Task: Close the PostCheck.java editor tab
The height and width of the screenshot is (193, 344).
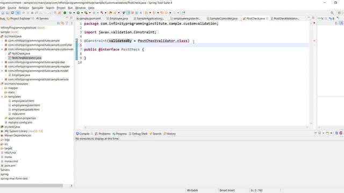Action: tap(267, 18)
